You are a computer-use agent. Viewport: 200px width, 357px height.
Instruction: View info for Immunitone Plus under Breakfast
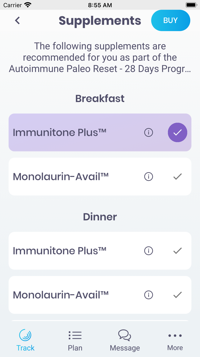point(148,133)
